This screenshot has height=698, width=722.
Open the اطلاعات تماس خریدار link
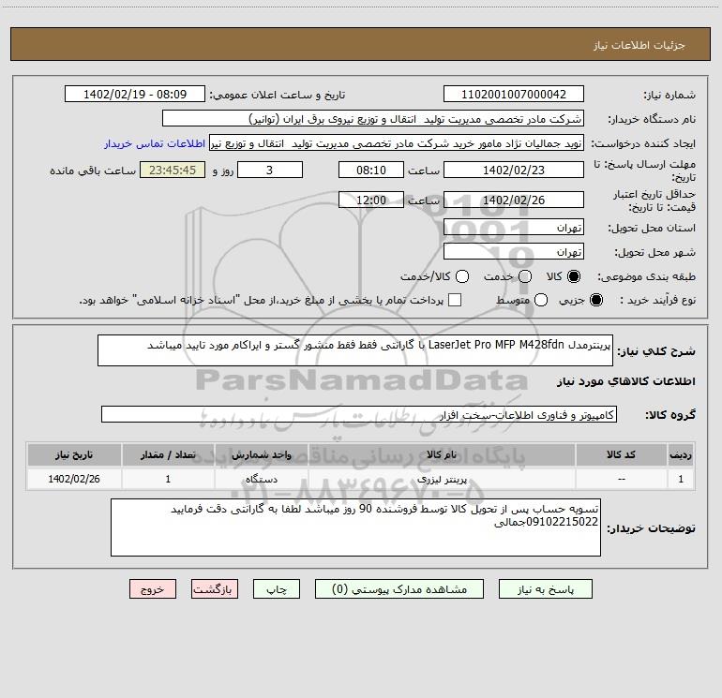coord(155,143)
